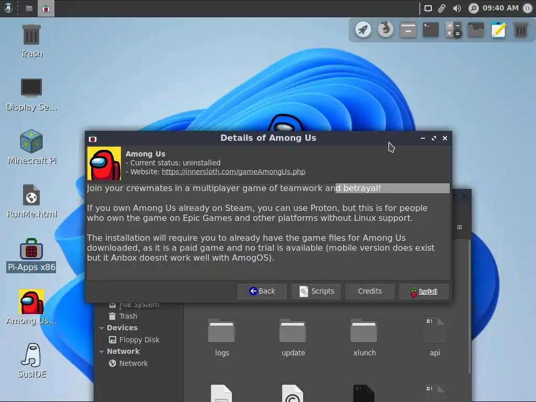536x402 pixels.
Task: Select the xlunch folder in file manager
Action: click(364, 338)
